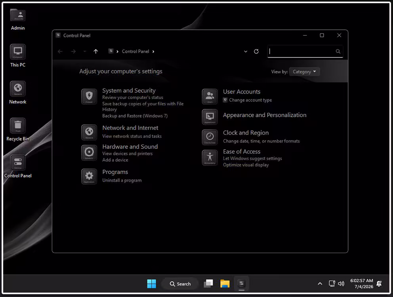Image resolution: width=393 pixels, height=297 pixels.
Task: Open File Explorer from the taskbar
Action: pyautogui.click(x=225, y=284)
